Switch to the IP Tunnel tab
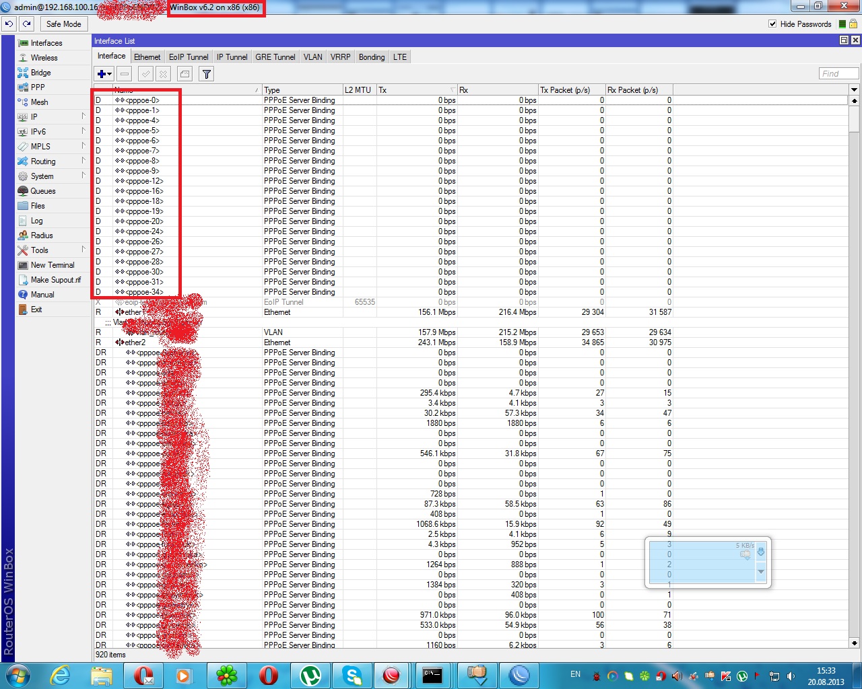The image size is (862, 689). [x=232, y=57]
